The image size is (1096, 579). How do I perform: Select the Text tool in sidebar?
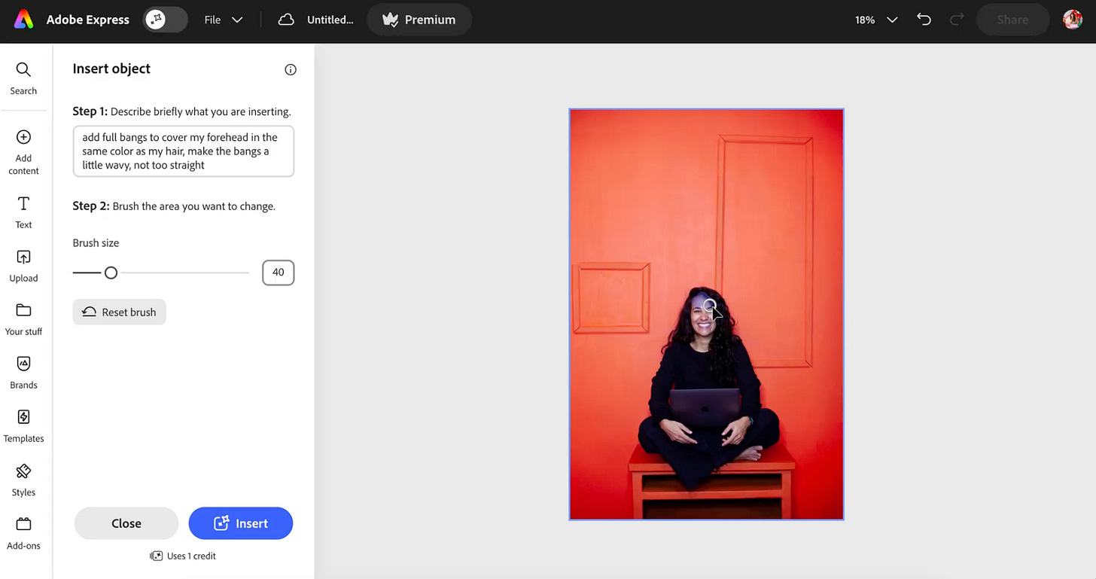pyautogui.click(x=23, y=212)
